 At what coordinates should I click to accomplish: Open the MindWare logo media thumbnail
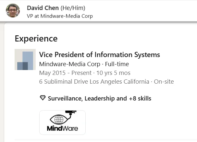[x=62, y=123]
